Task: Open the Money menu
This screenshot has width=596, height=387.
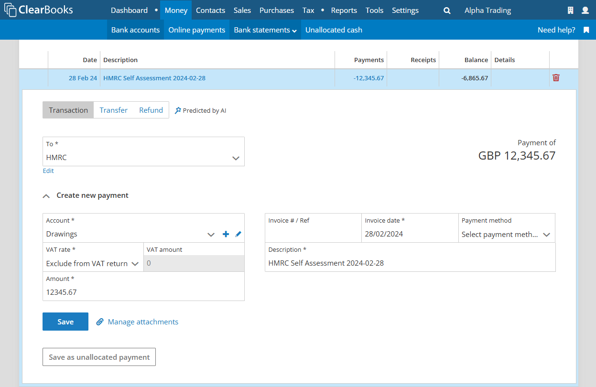Action: [x=176, y=10]
